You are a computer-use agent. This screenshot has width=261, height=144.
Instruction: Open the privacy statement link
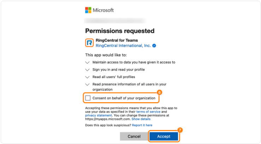point(98,115)
